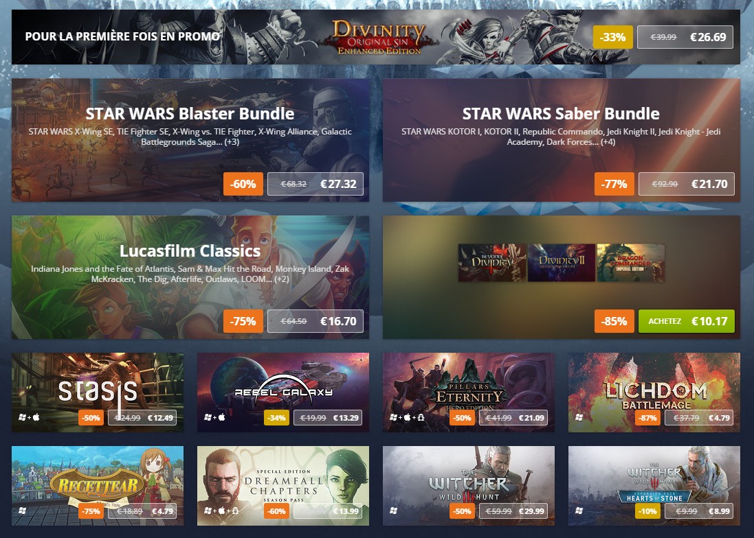Click the Windows icon on the Recettear tile

click(22, 511)
